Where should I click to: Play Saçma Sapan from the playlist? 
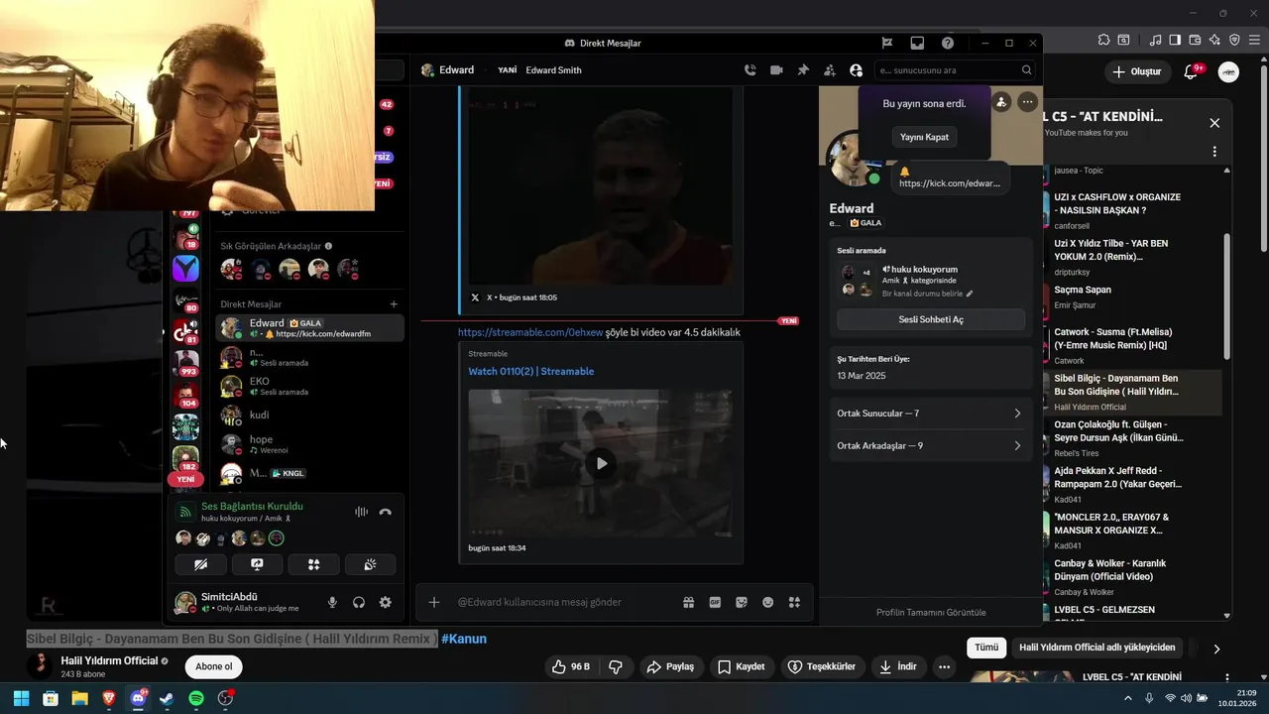click(1130, 297)
